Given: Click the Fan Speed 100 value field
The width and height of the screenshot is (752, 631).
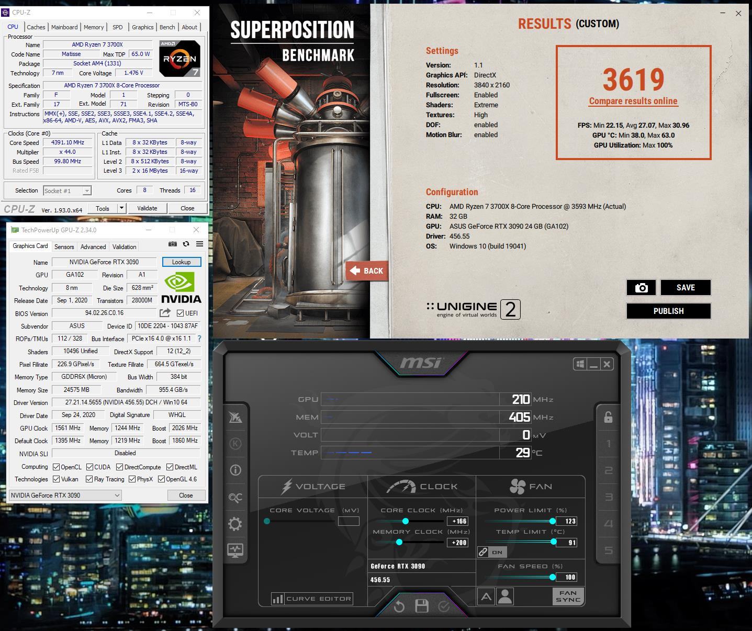Looking at the screenshot, I should 567,577.
